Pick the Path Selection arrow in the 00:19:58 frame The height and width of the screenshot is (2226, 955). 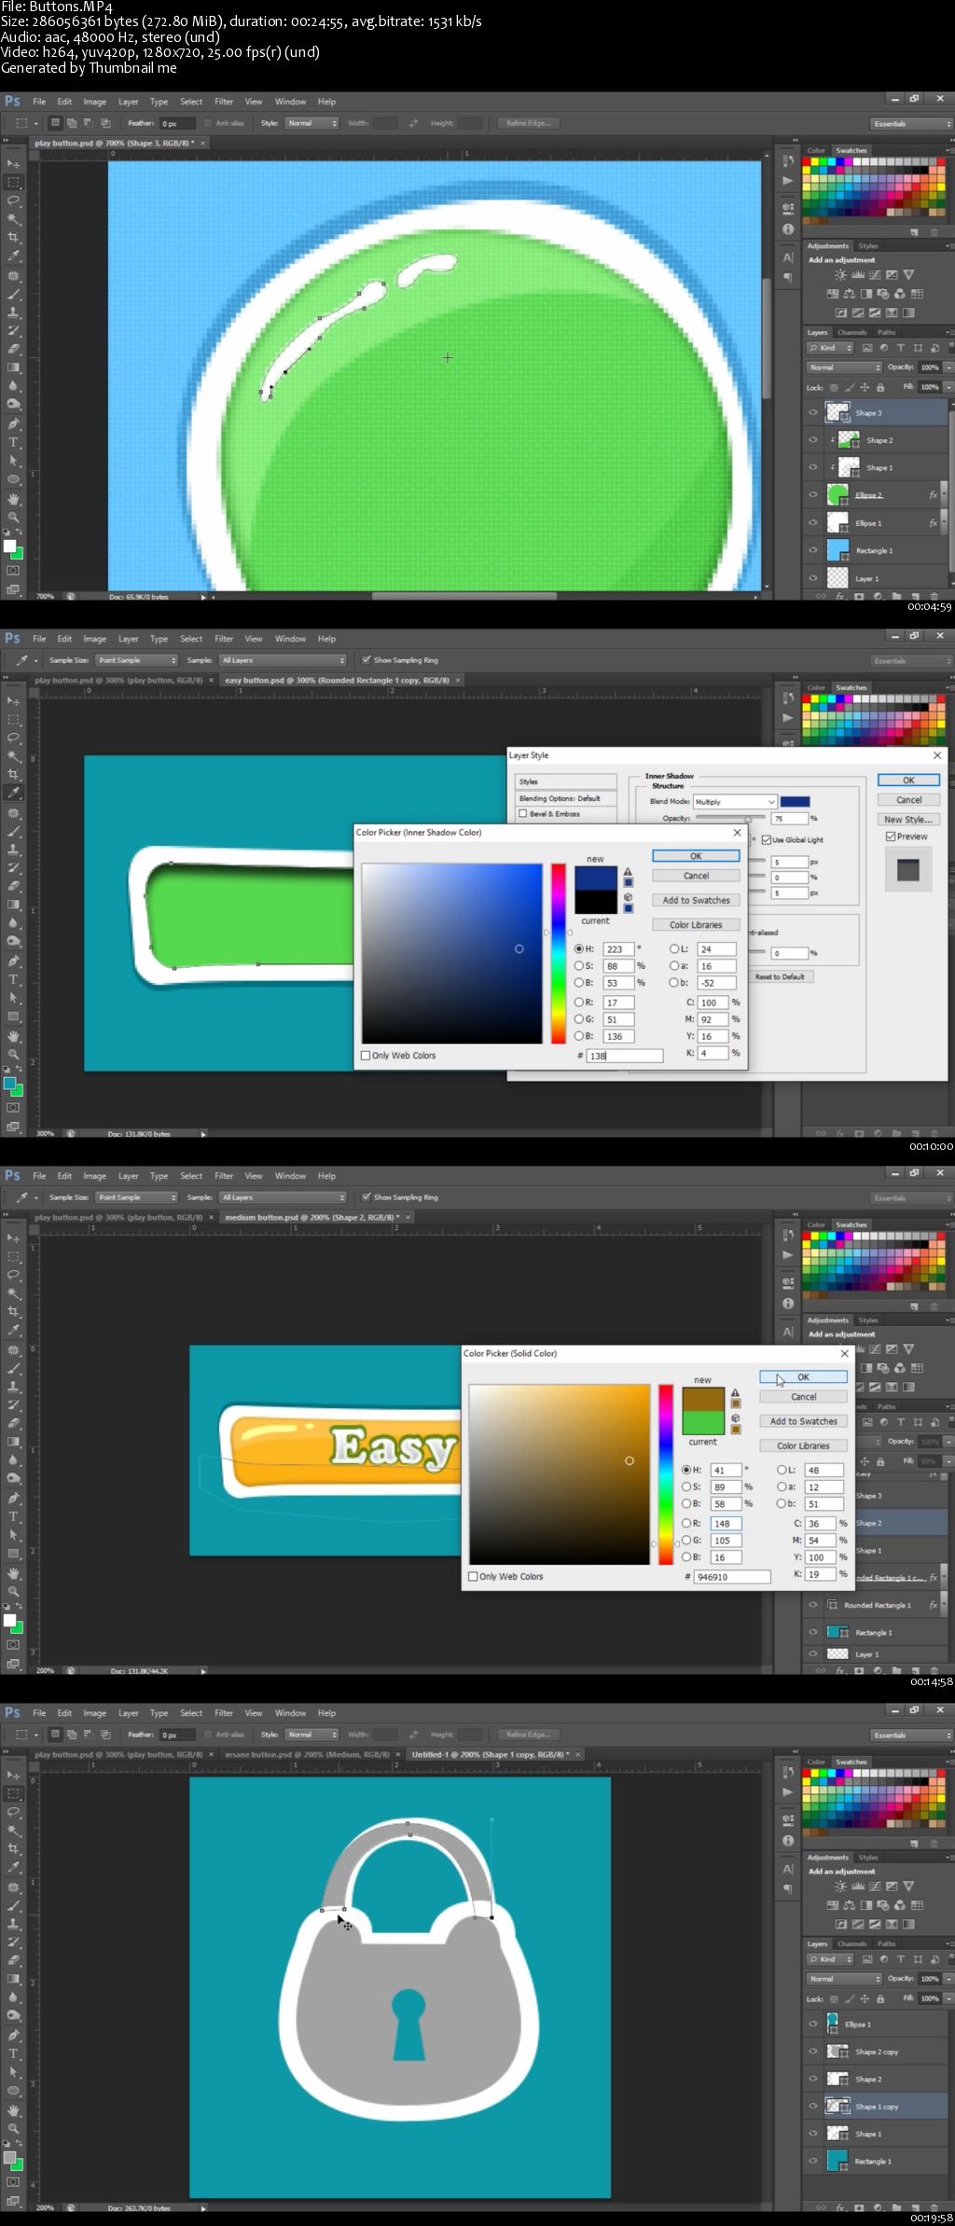14,2072
